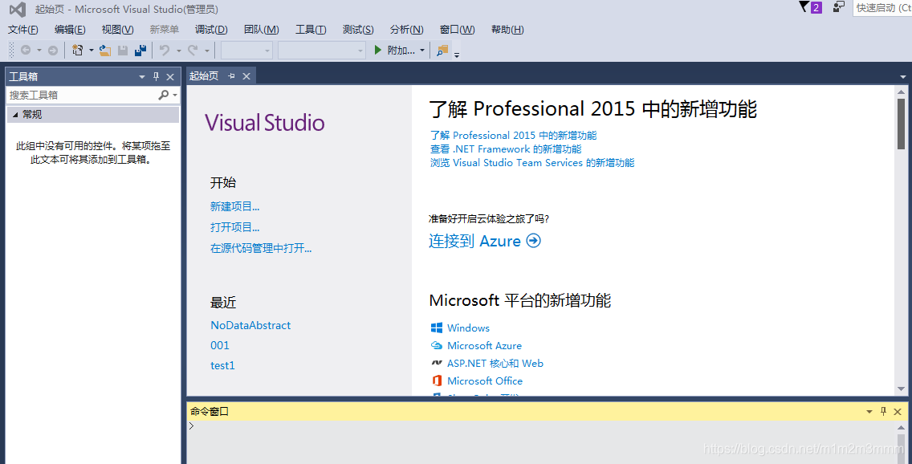Open the Windows platform link icon
Screen dimensions: 912x464
click(437, 328)
